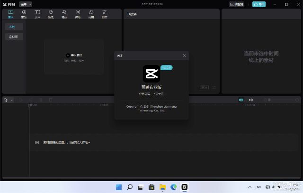This screenshot has height=193, width=303.
Task: Open Windows Search from taskbar
Action: (130, 187)
